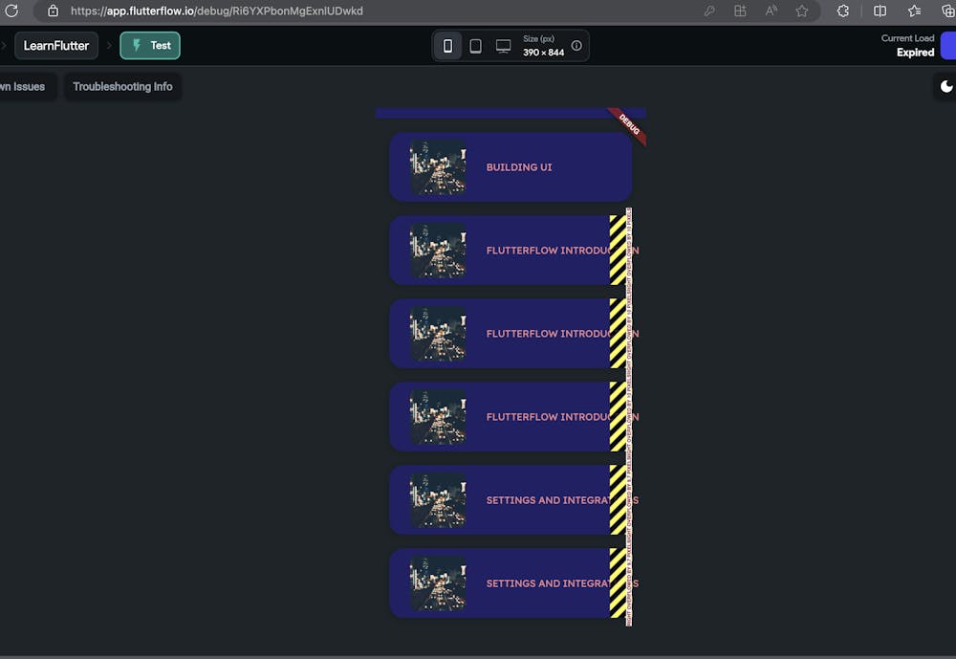Viewport: 956px width, 659px height.
Task: Open the browser extensions puzzle icon
Action: click(x=842, y=11)
